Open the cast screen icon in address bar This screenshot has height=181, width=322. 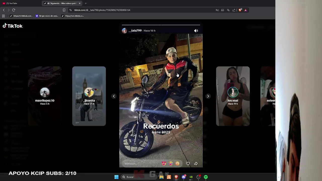point(223,10)
